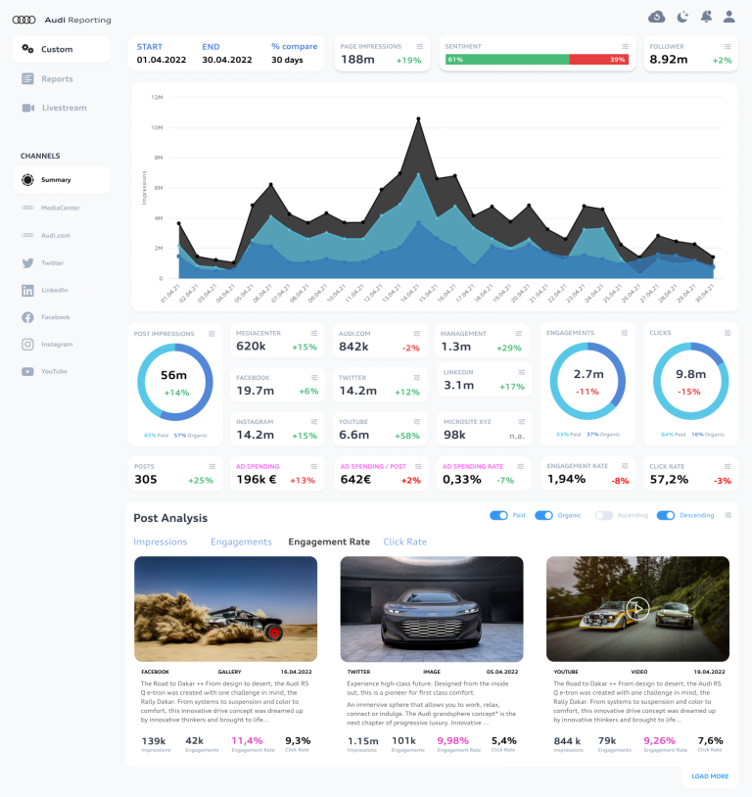
Task: Click the LOAD MORE link
Action: click(x=710, y=776)
